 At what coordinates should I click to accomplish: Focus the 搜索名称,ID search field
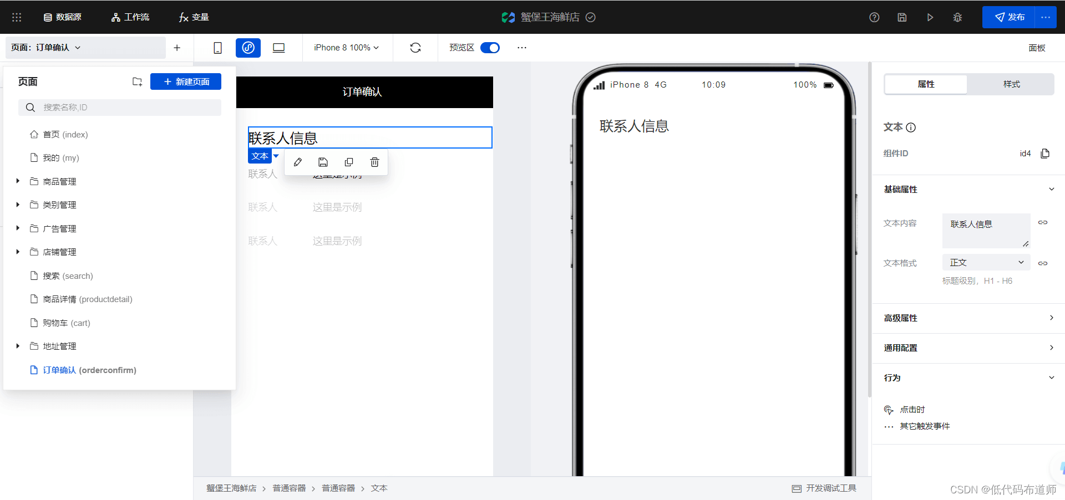click(120, 108)
